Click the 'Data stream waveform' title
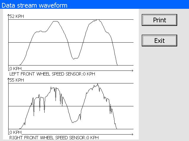Image resolution: width=189 pixels, height=141 pixels. (x=35, y=6)
